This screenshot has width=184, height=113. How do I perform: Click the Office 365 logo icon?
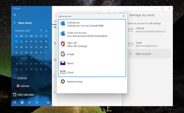tap(63, 44)
